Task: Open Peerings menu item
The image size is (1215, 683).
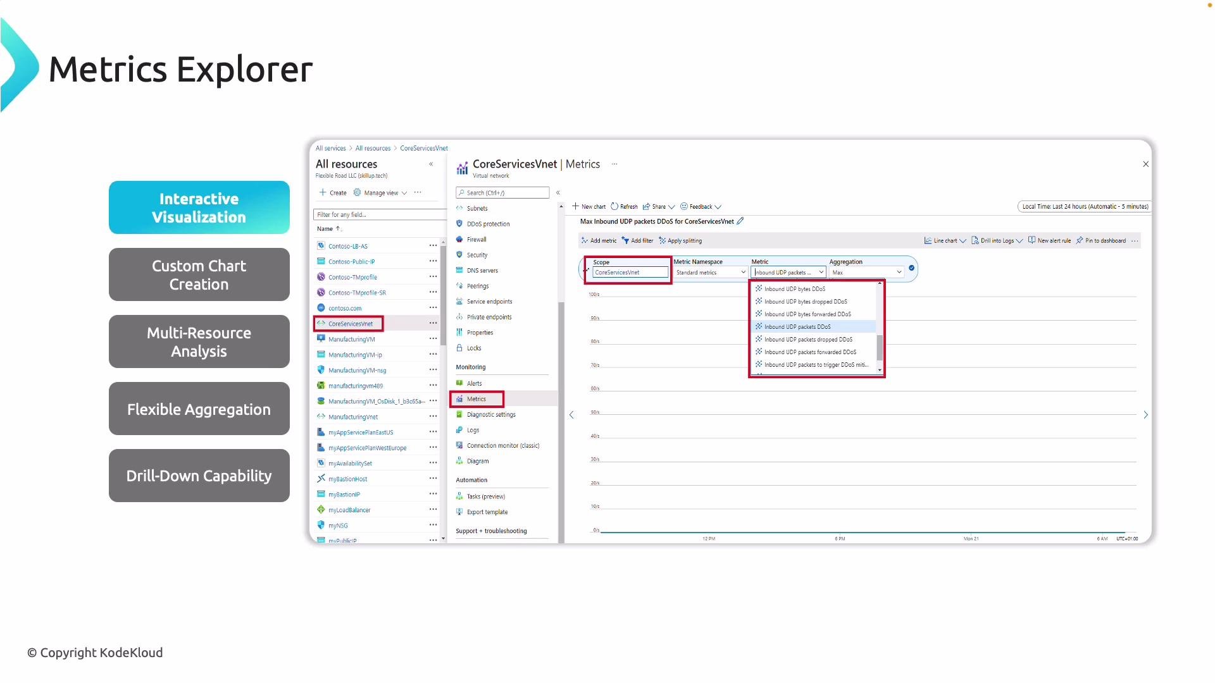Action: click(x=478, y=286)
